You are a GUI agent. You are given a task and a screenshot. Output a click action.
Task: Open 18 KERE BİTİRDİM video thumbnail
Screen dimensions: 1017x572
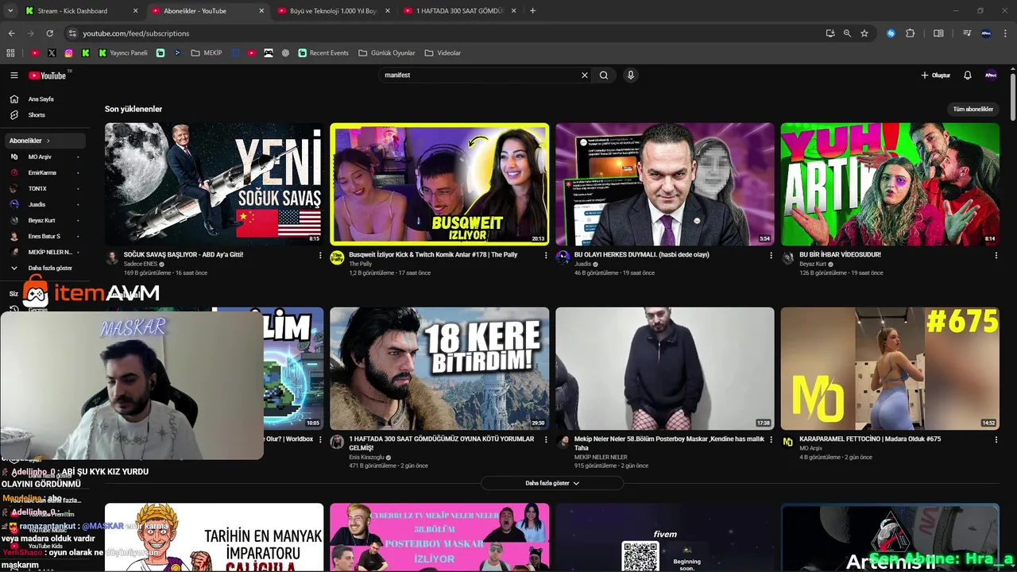pos(439,369)
